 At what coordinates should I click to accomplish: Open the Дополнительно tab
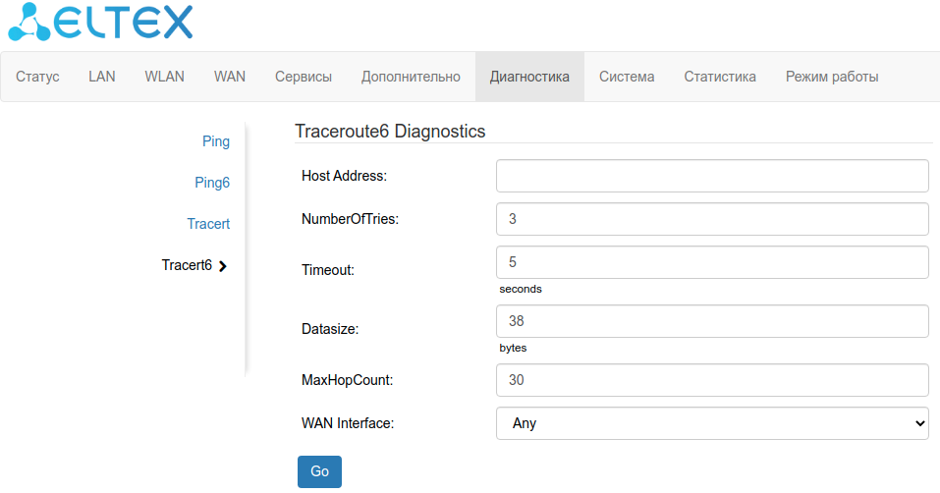tap(411, 77)
